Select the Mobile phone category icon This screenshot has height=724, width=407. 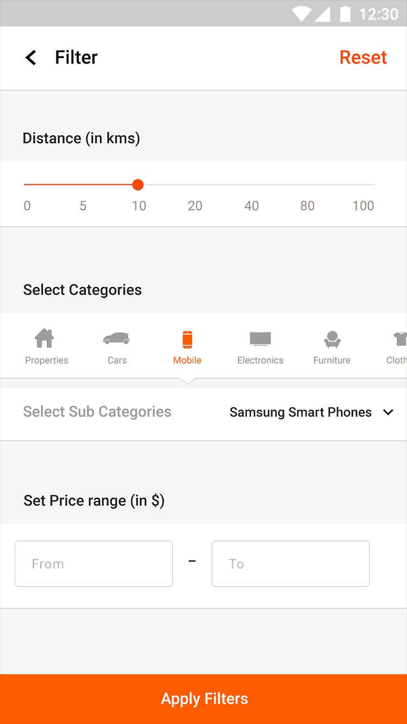[x=187, y=339]
